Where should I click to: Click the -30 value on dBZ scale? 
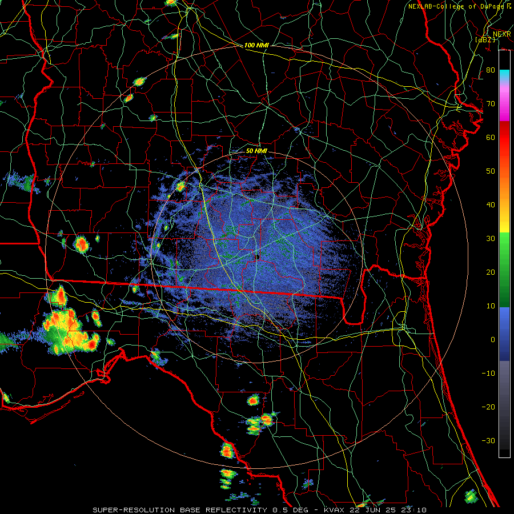pos(488,441)
